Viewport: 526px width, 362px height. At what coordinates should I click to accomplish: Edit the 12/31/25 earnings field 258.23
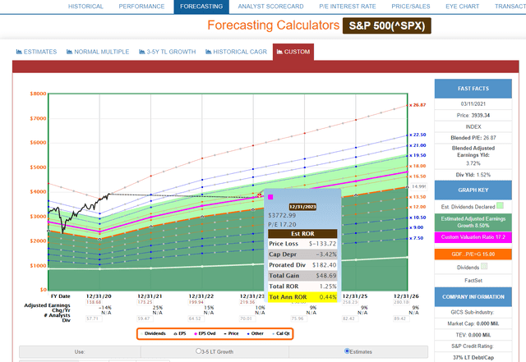tap(350, 302)
